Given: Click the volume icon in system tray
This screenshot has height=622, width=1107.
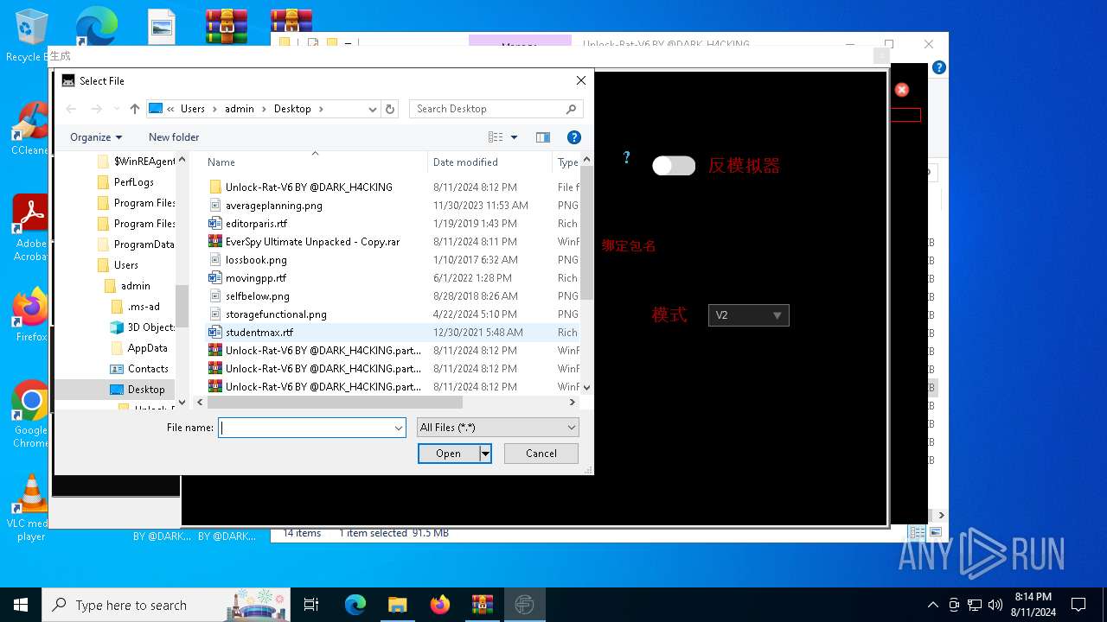Looking at the screenshot, I should (x=995, y=605).
